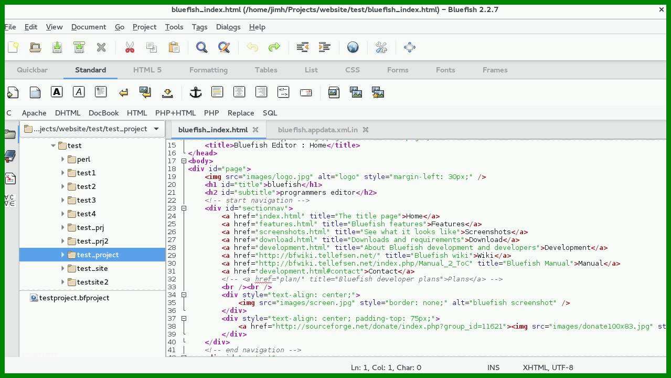Image resolution: width=671 pixels, height=378 pixels.
Task: Collapse the div fold at line 34
Action: [184, 295]
